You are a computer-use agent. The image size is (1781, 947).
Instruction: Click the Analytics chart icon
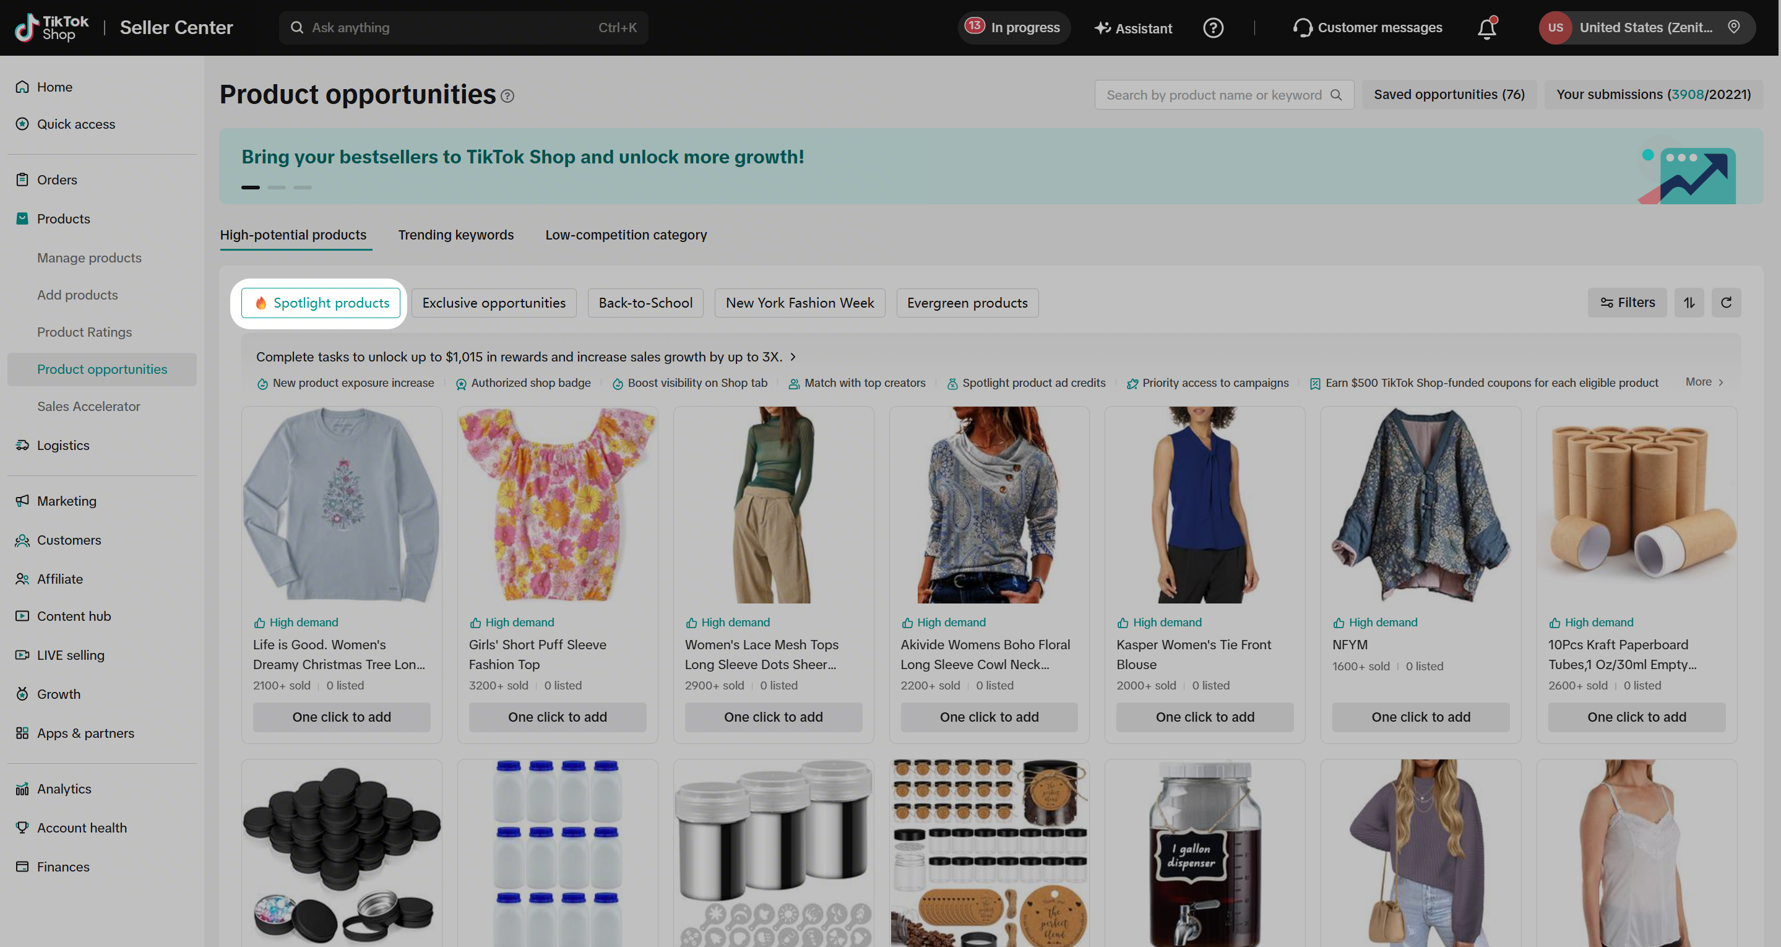[x=22, y=789]
